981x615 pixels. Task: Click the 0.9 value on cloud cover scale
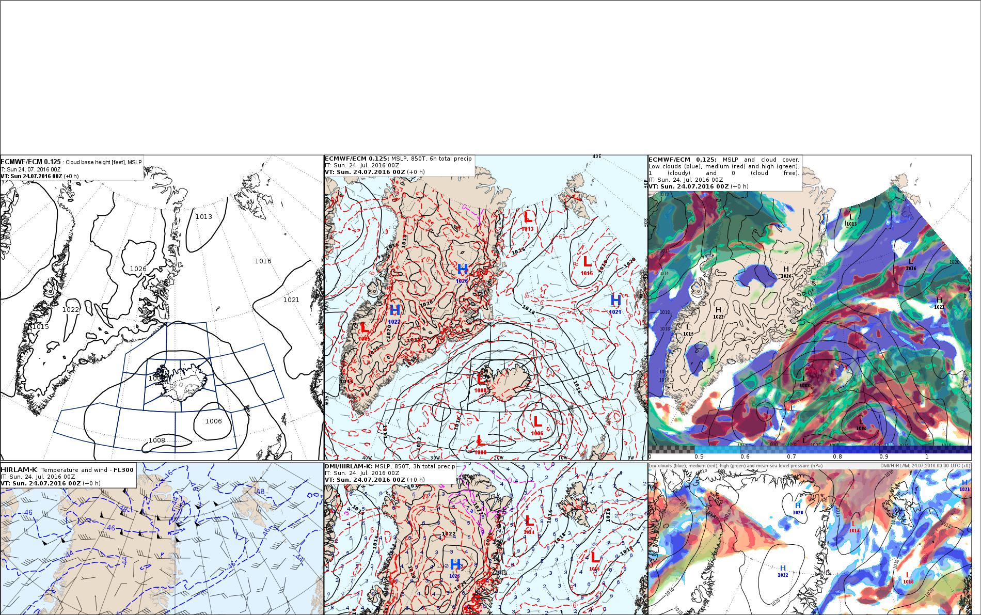pos(883,456)
